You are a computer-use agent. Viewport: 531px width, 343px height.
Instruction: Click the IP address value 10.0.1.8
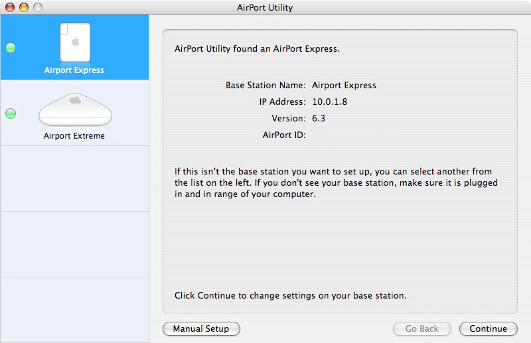point(329,102)
